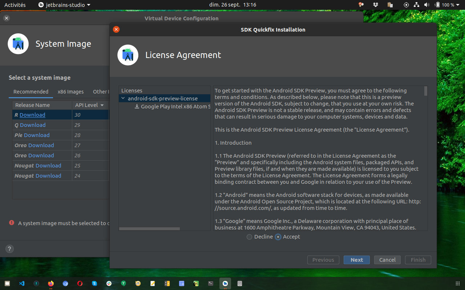Viewport: 465px width, 290px height.
Task: Open the notes app in dock
Action: point(153,283)
